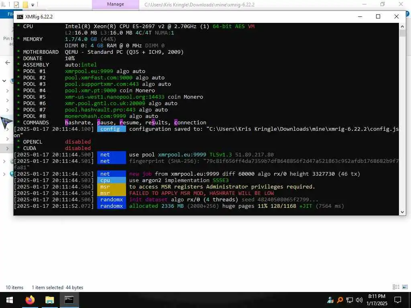Image resolution: width=411 pixels, height=308 pixels.
Task: Click the 'results' command word
Action: point(156,123)
